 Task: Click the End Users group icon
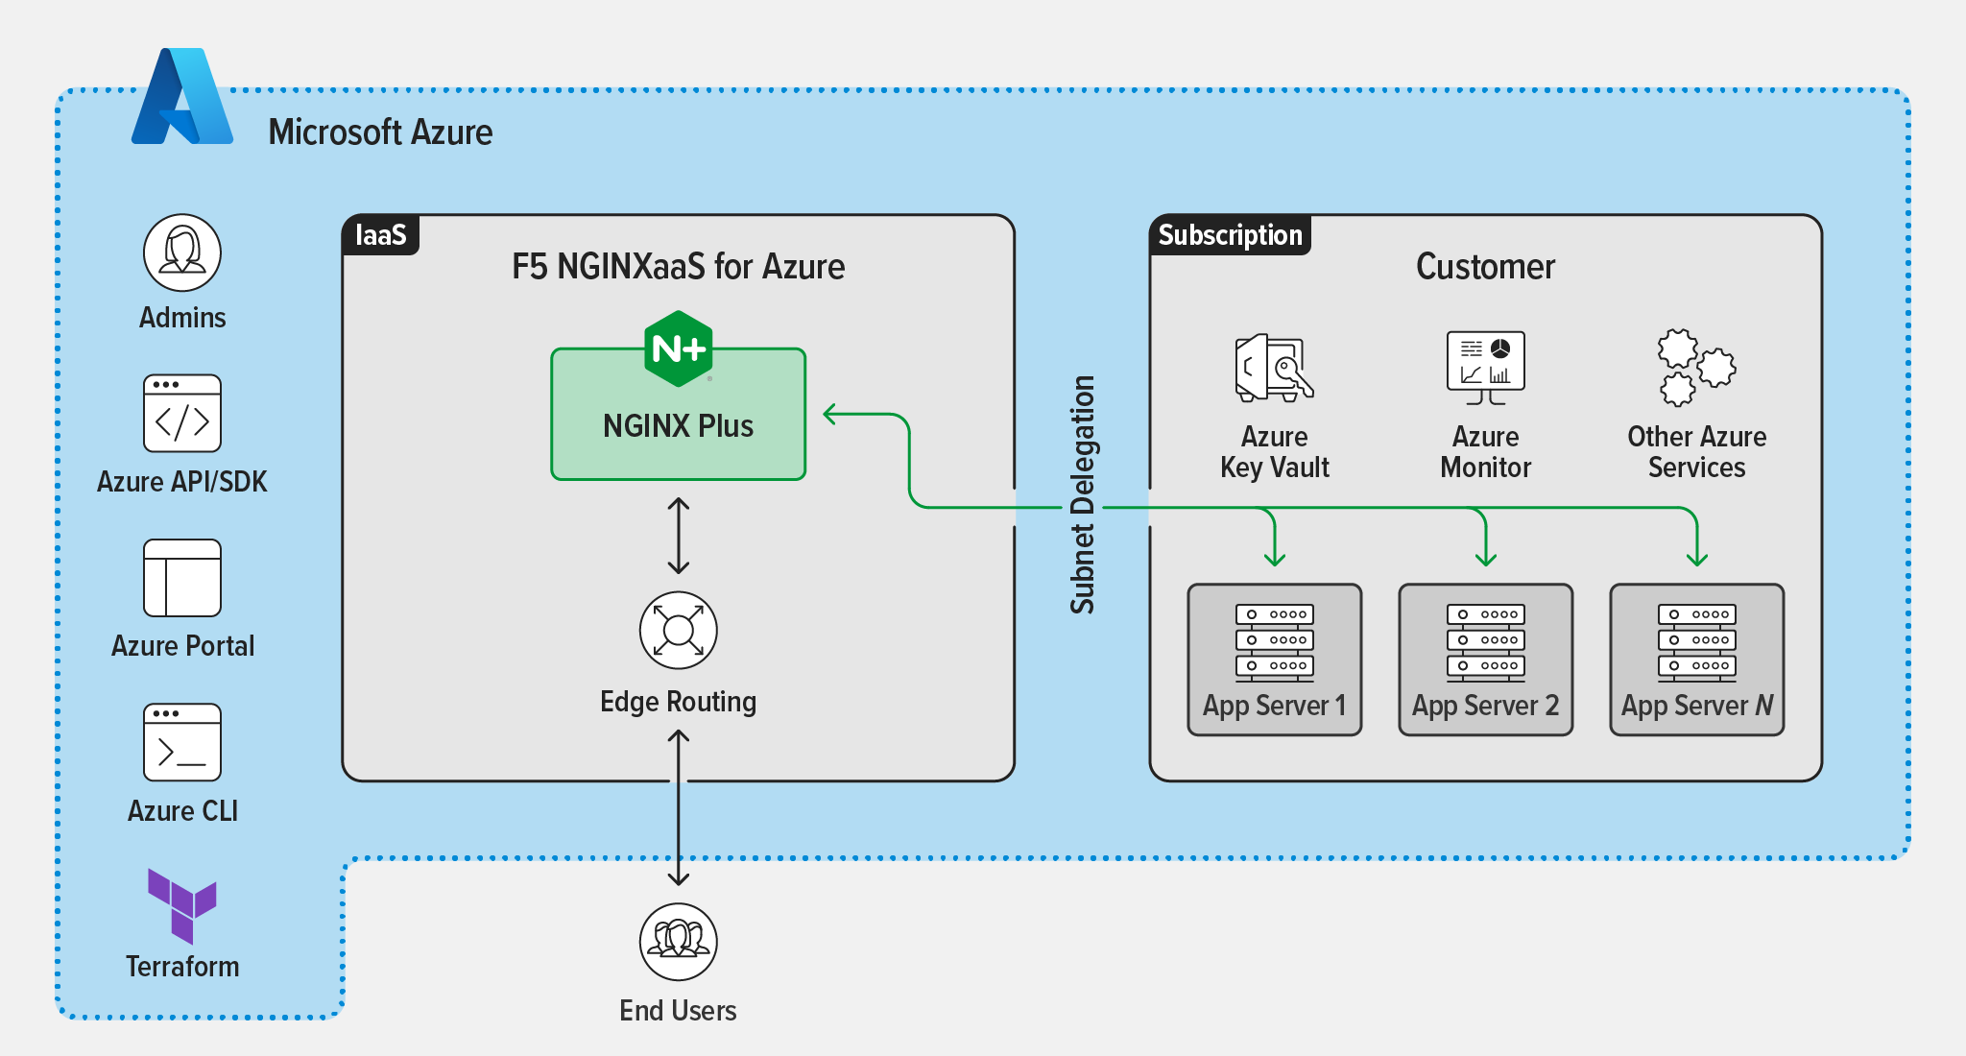click(679, 942)
